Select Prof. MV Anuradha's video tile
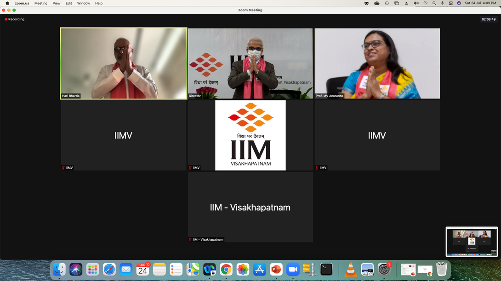501x281 pixels. [x=377, y=63]
